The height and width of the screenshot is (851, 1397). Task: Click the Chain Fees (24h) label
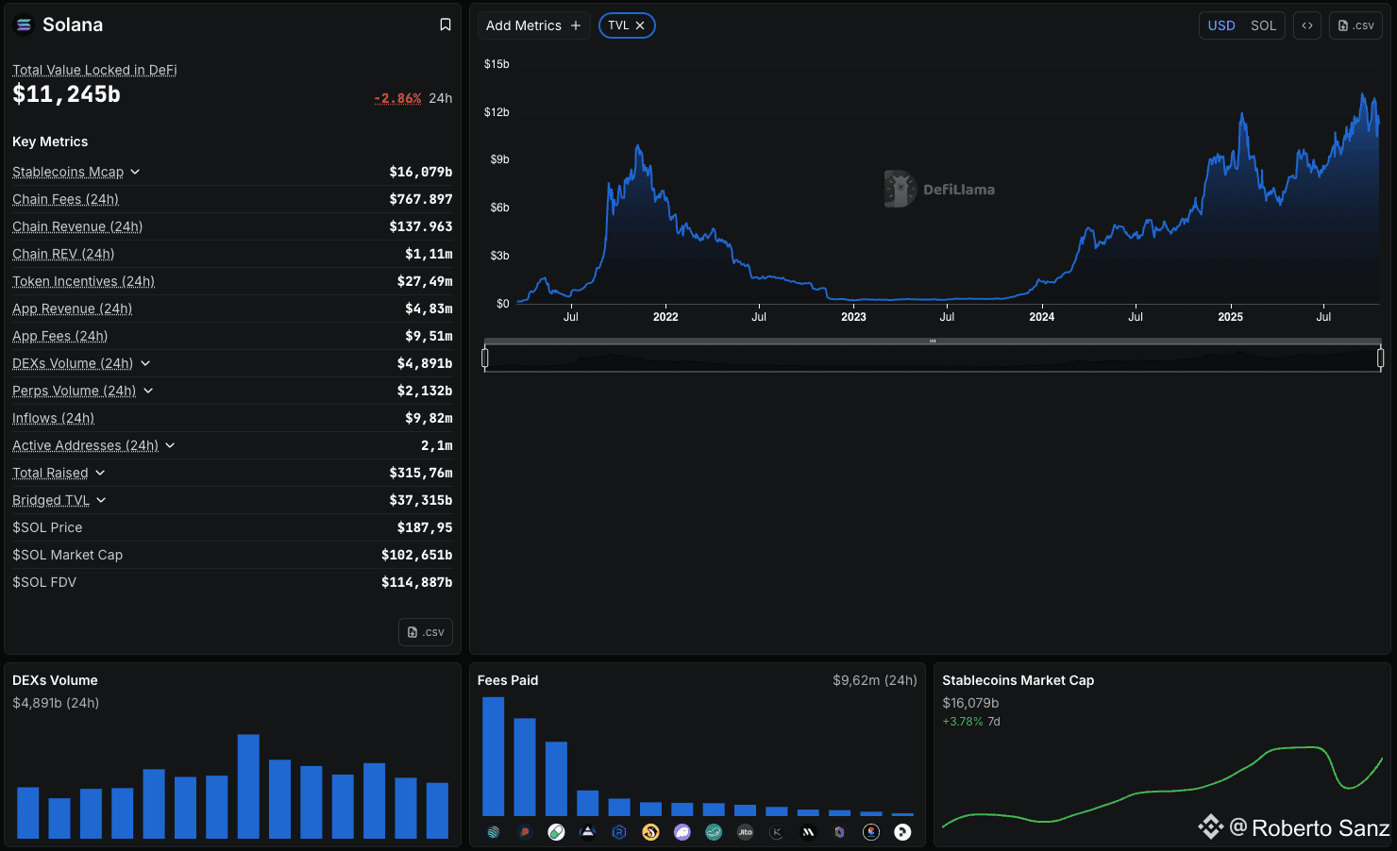pos(65,199)
